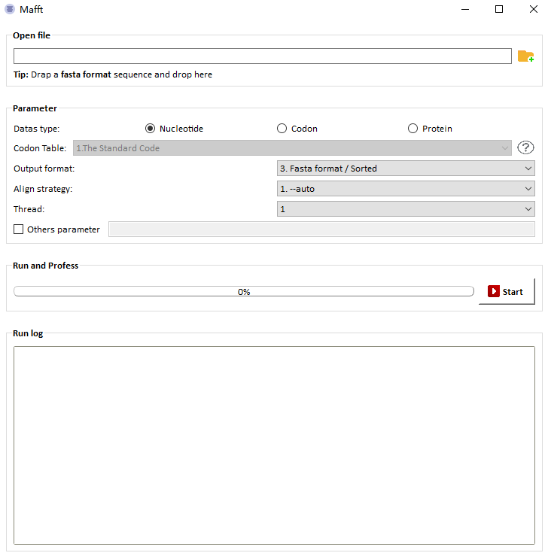Screen dimensions: 548x559
Task: Open the Codon Table dropdown
Action: coord(292,148)
